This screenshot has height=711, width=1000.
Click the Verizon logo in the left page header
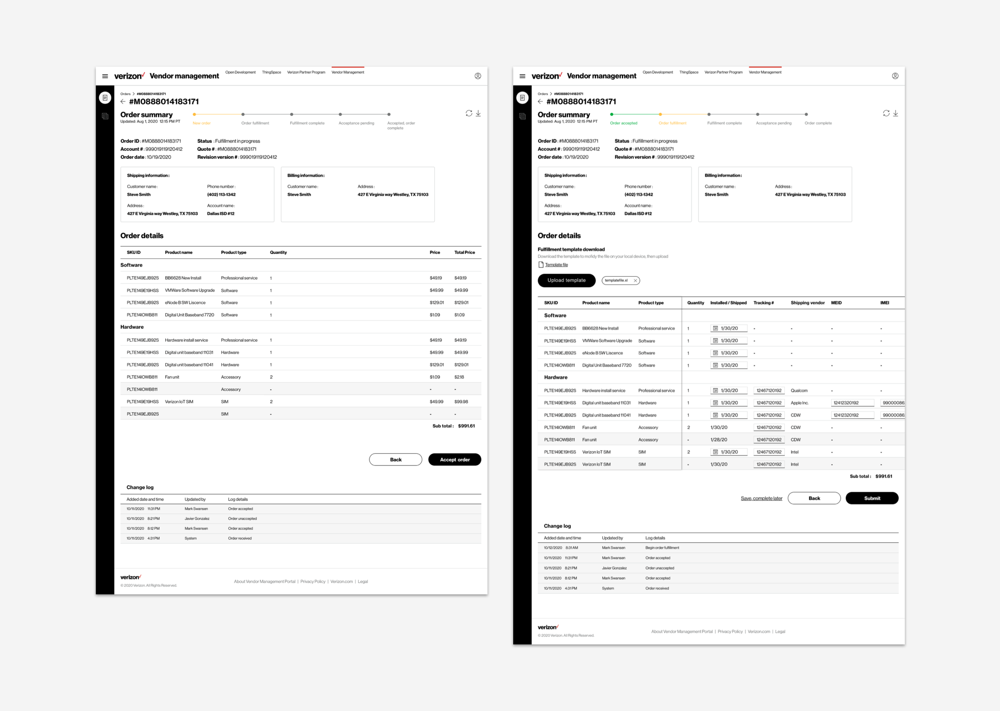(130, 76)
